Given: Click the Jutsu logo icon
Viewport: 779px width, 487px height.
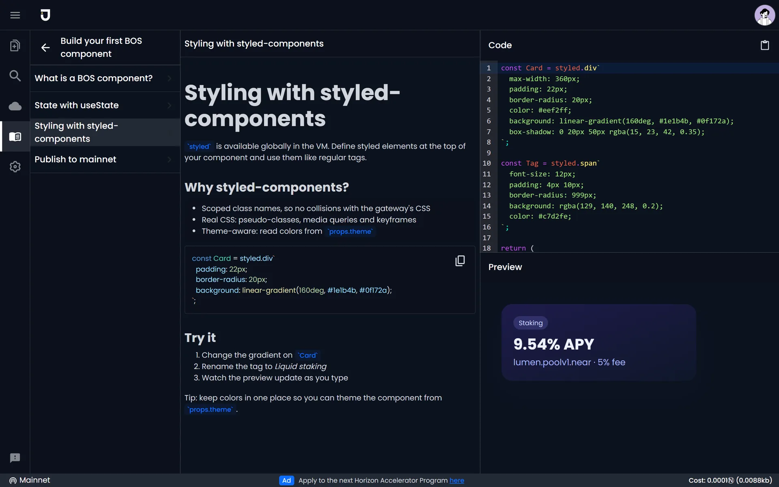Looking at the screenshot, I should (45, 15).
